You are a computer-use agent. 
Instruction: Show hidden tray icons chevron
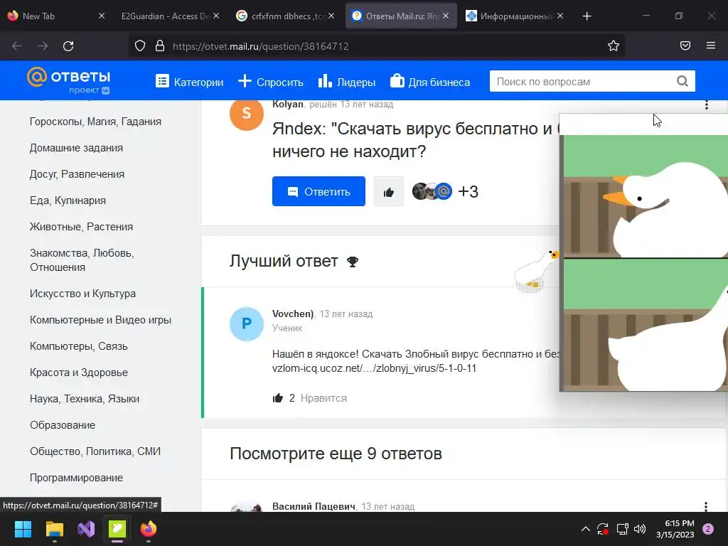pos(586,529)
